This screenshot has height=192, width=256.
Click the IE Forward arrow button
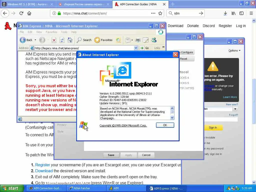[x=42, y=40]
